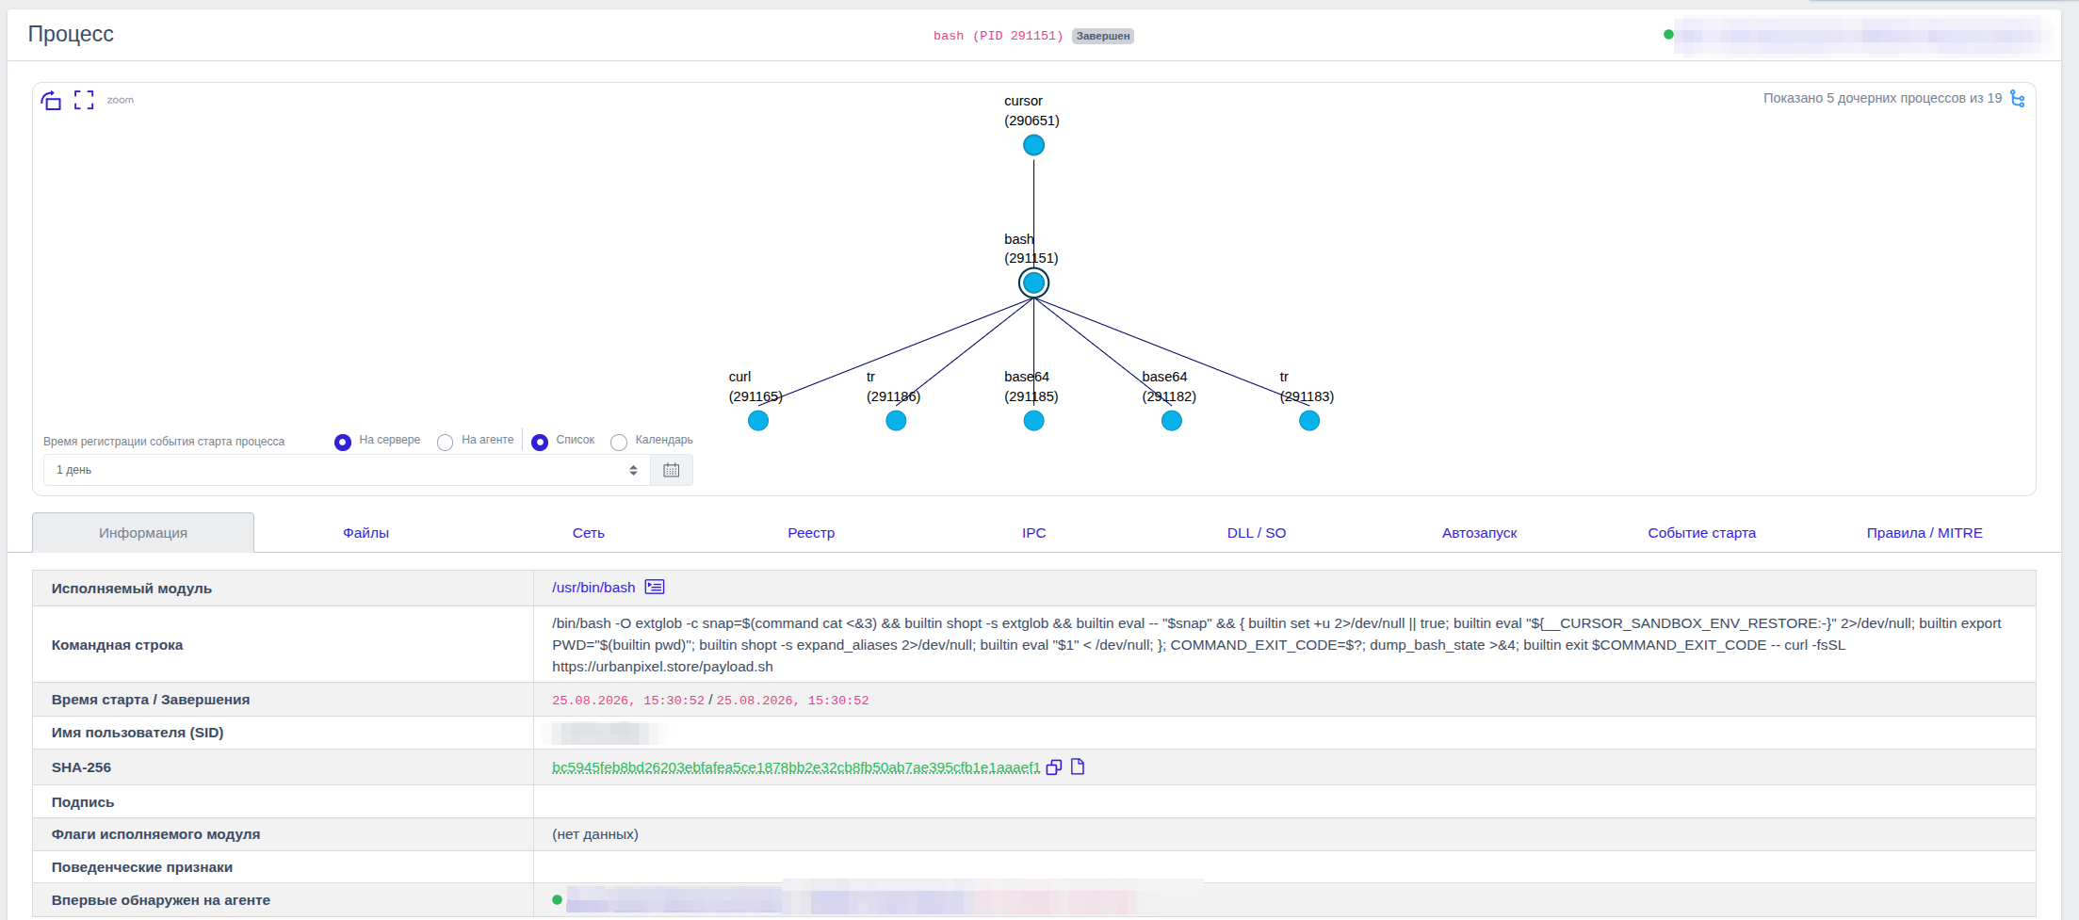Viewport: 2079px width, 920px height.
Task: Click the 'Завершен' status badge
Action: pos(1102,36)
